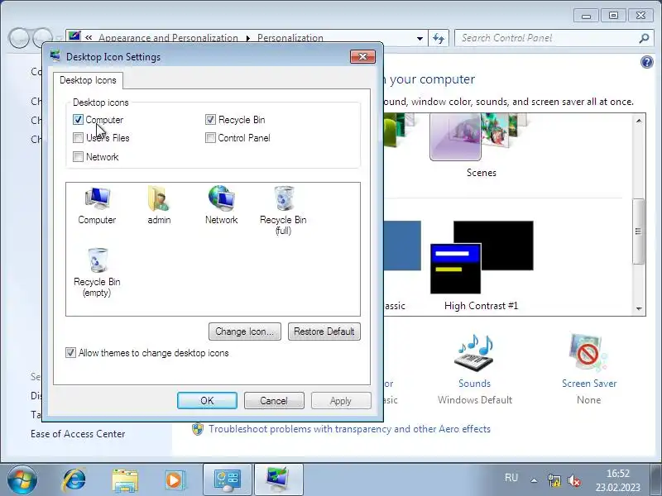Click the theme list scroll down arrow
This screenshot has width=662, height=496.
click(x=638, y=308)
